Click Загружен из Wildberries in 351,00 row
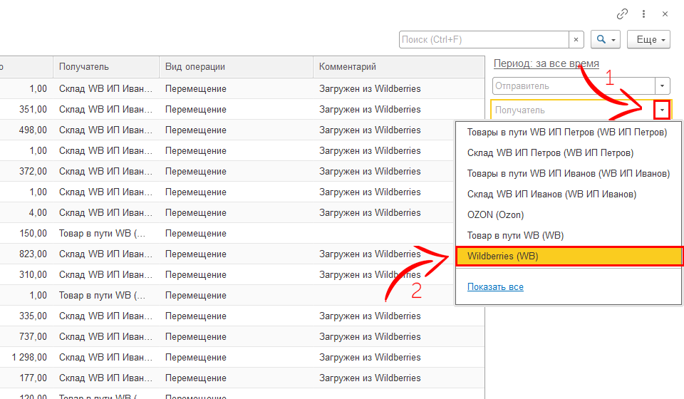The image size is (684, 399). pos(370,110)
